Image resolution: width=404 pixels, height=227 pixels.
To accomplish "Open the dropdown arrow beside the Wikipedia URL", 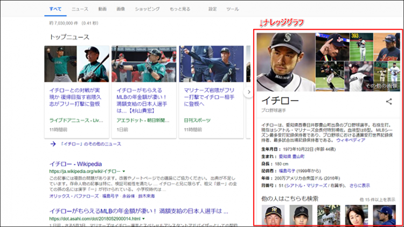I will click(x=124, y=171).
